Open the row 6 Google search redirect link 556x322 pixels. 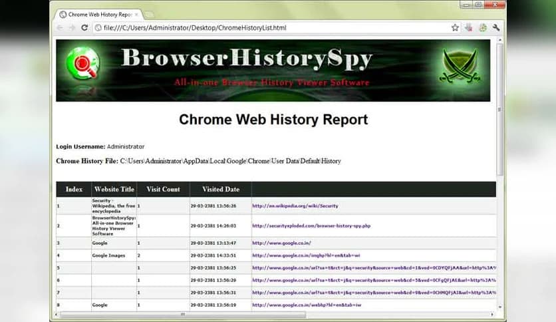tap(374, 280)
